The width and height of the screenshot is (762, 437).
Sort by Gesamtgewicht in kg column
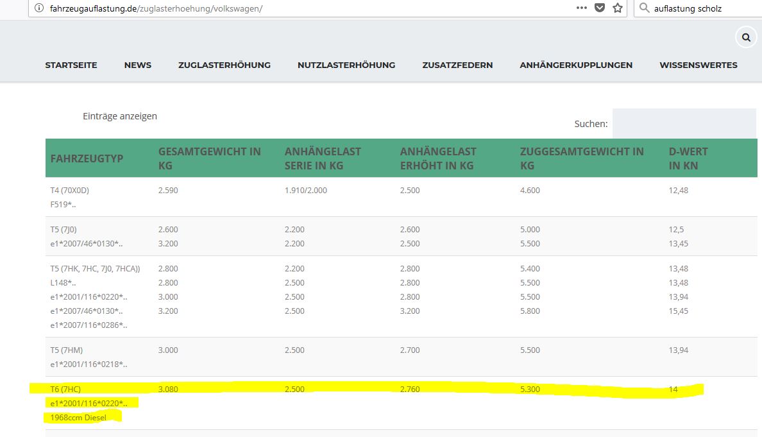point(210,158)
